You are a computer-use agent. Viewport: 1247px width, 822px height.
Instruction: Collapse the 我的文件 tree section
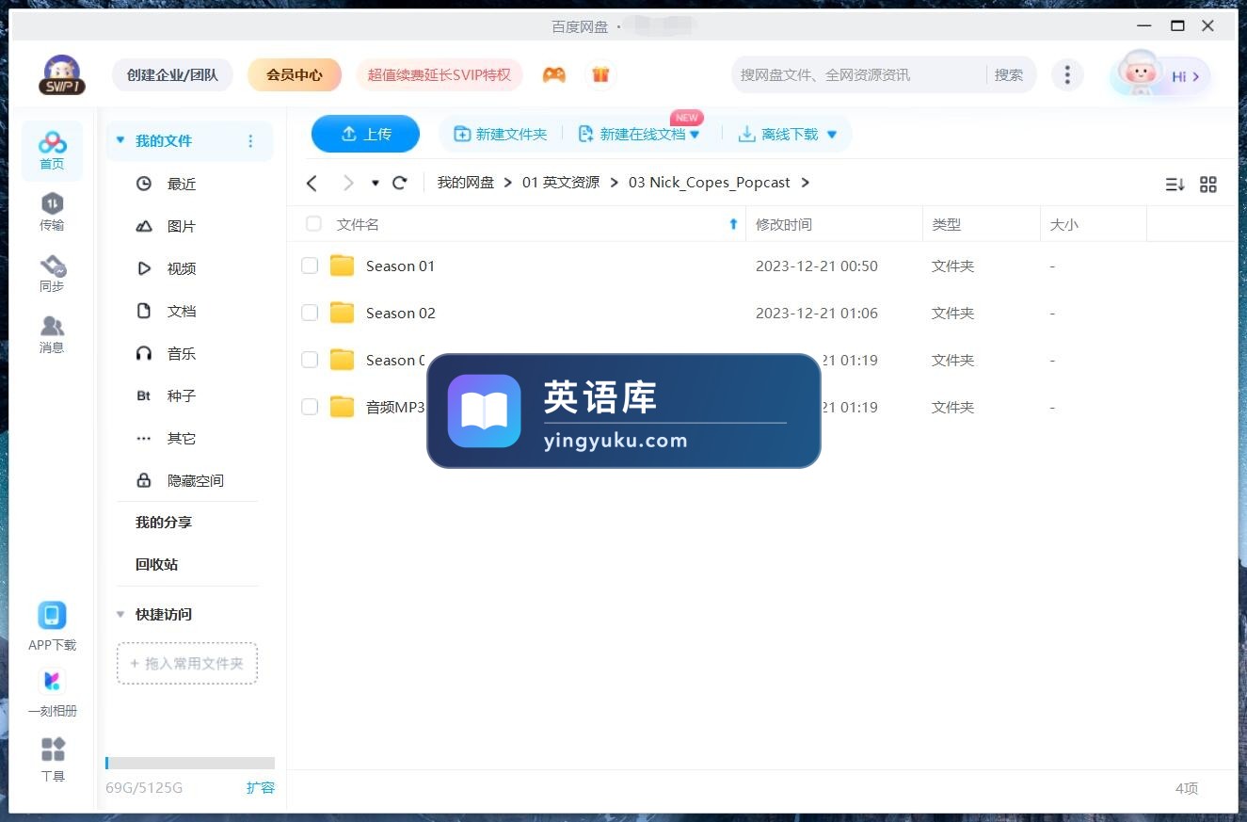[120, 140]
